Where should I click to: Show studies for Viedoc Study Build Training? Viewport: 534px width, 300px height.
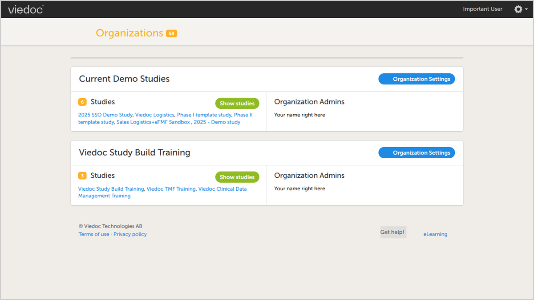point(237,177)
